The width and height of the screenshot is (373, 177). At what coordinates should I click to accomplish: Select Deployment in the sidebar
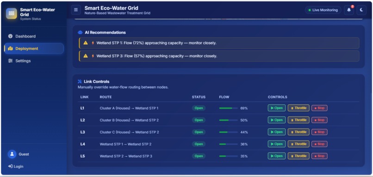[34, 49]
